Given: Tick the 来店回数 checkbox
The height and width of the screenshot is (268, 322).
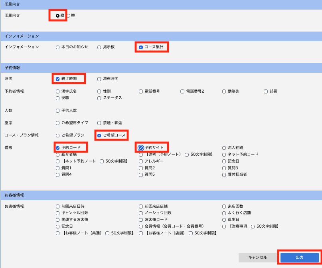Looking at the screenshot, I should tap(224, 206).
